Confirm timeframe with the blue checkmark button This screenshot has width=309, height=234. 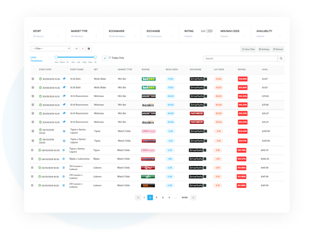[105, 58]
